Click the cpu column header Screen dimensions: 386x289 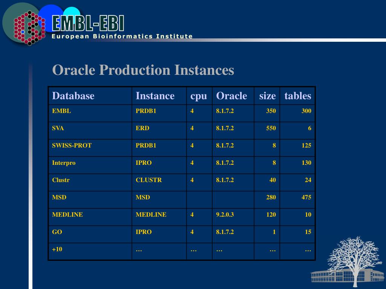pyautogui.click(x=199, y=96)
